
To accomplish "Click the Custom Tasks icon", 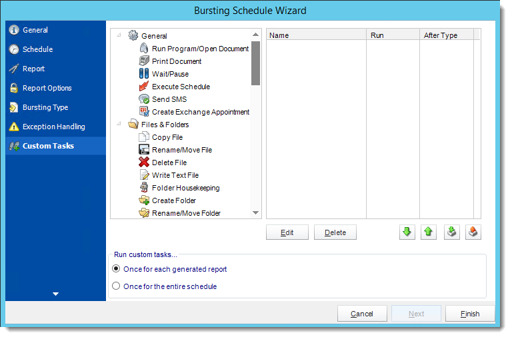I will [x=13, y=146].
